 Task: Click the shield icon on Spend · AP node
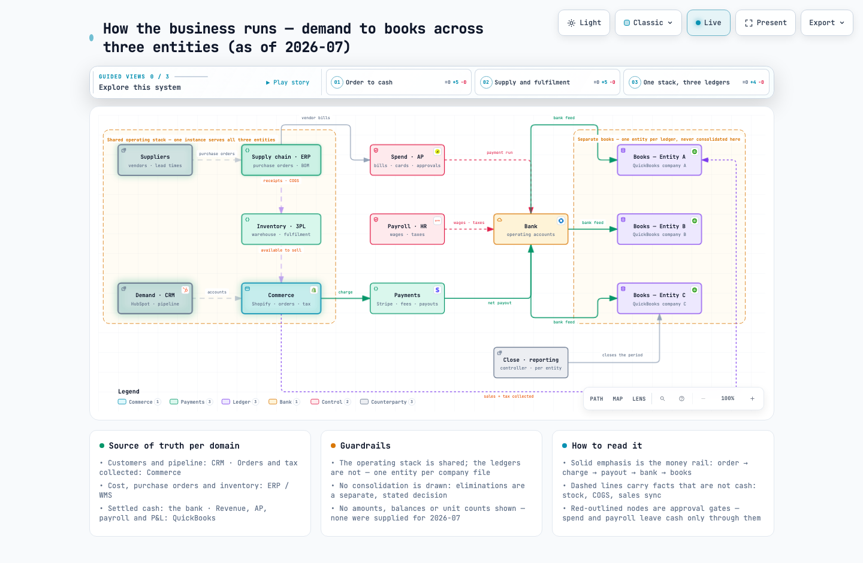tap(376, 150)
